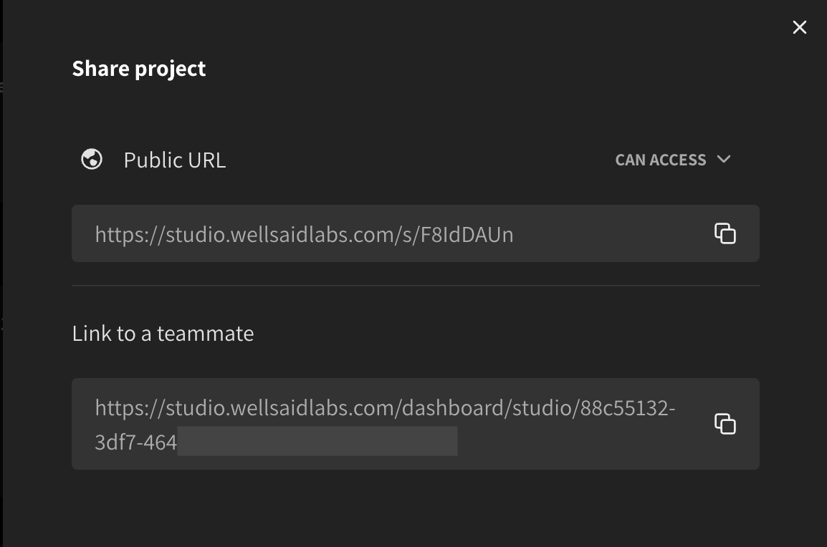This screenshot has height=547, width=827.
Task: Expand access level options with the chevron
Action: [724, 160]
